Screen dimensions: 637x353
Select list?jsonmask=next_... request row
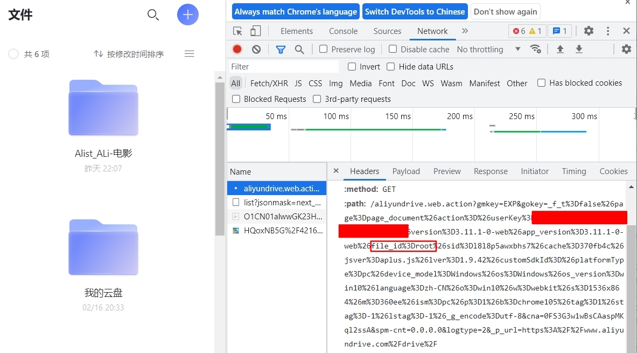point(277,202)
